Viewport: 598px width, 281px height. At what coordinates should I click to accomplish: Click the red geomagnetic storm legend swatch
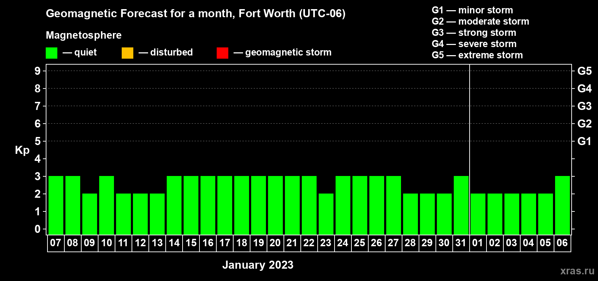pos(222,53)
